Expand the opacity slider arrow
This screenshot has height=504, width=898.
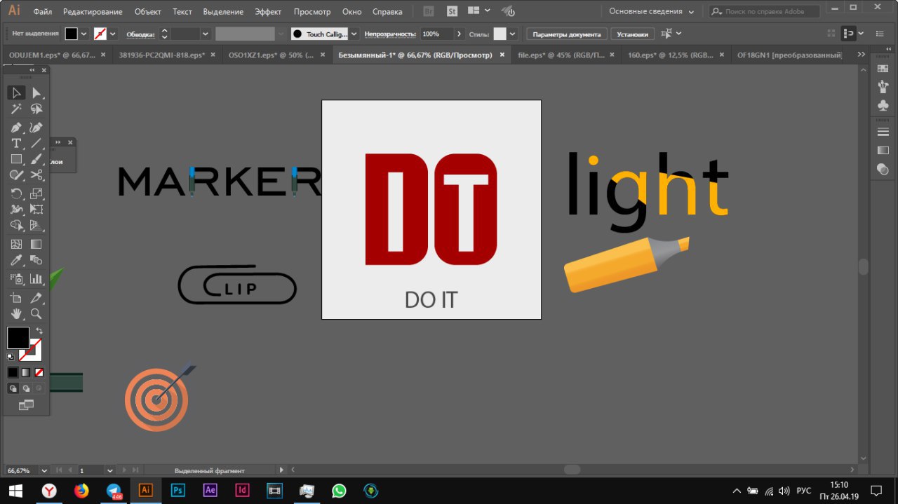tap(460, 34)
